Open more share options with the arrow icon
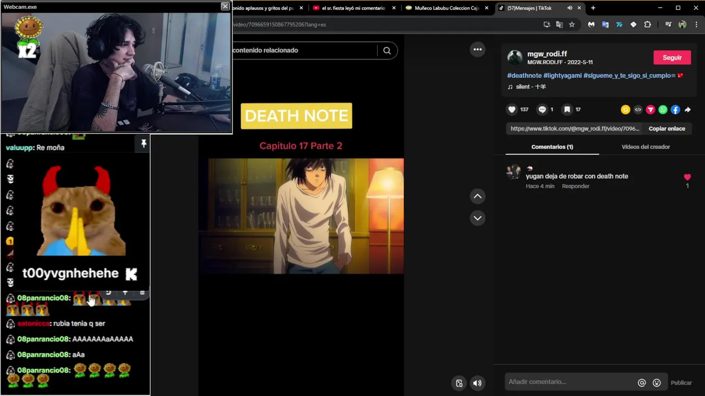The width and height of the screenshot is (705, 396). (x=687, y=110)
